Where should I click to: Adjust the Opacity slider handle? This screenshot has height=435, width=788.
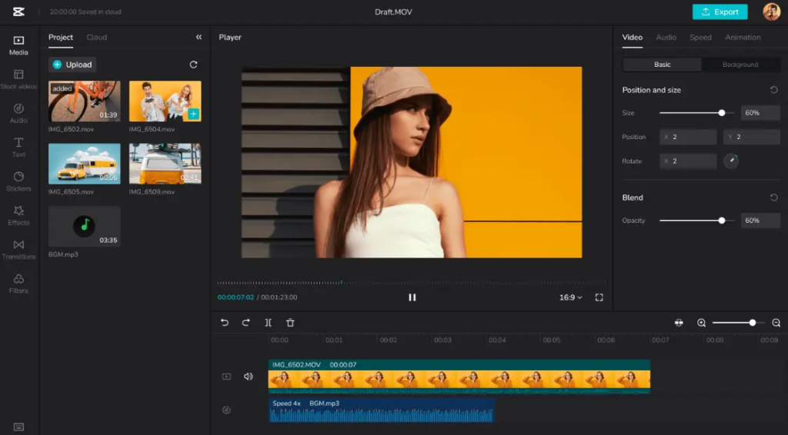coord(722,221)
